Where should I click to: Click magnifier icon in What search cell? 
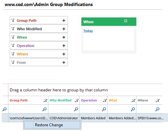tap(133, 109)
